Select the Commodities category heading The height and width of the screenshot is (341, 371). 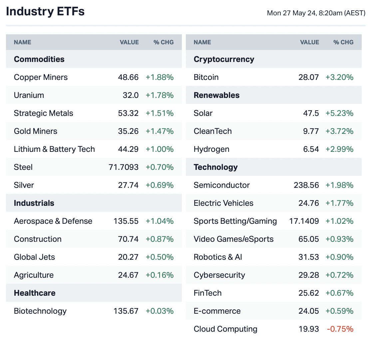[39, 59]
